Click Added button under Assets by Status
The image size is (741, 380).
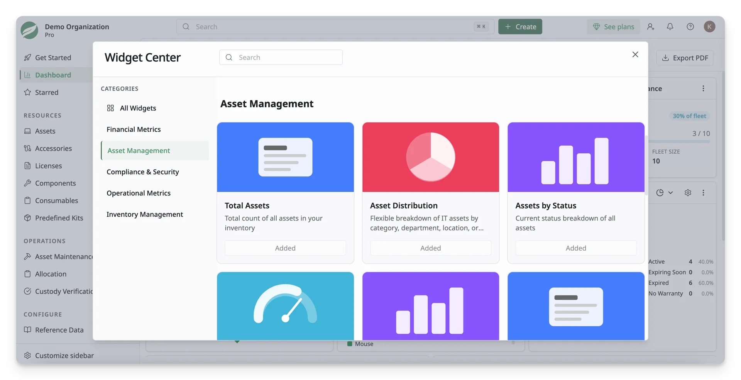click(576, 248)
